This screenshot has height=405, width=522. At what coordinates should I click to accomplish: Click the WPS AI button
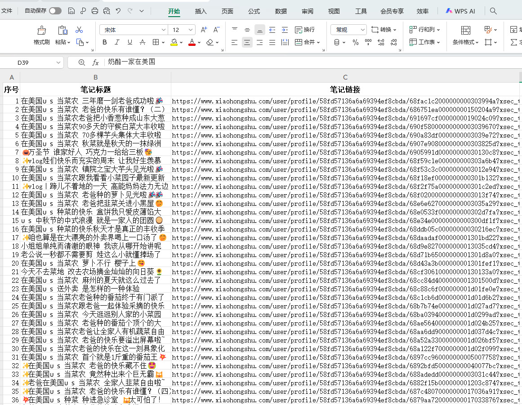click(460, 11)
